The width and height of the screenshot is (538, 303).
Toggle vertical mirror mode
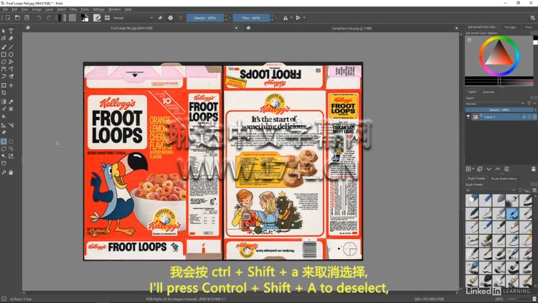[298, 18]
